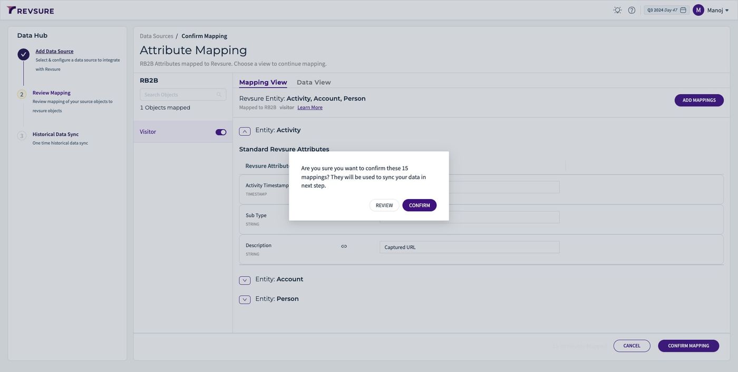Toggle the Visitor object switch
This screenshot has width=738, height=372.
tap(221, 132)
